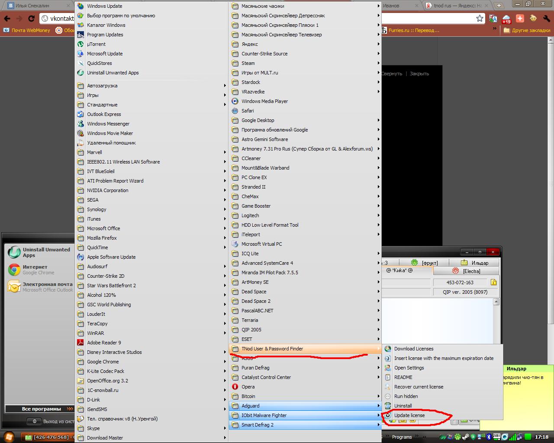Open the IObit Malware Fighter folder

point(305,415)
